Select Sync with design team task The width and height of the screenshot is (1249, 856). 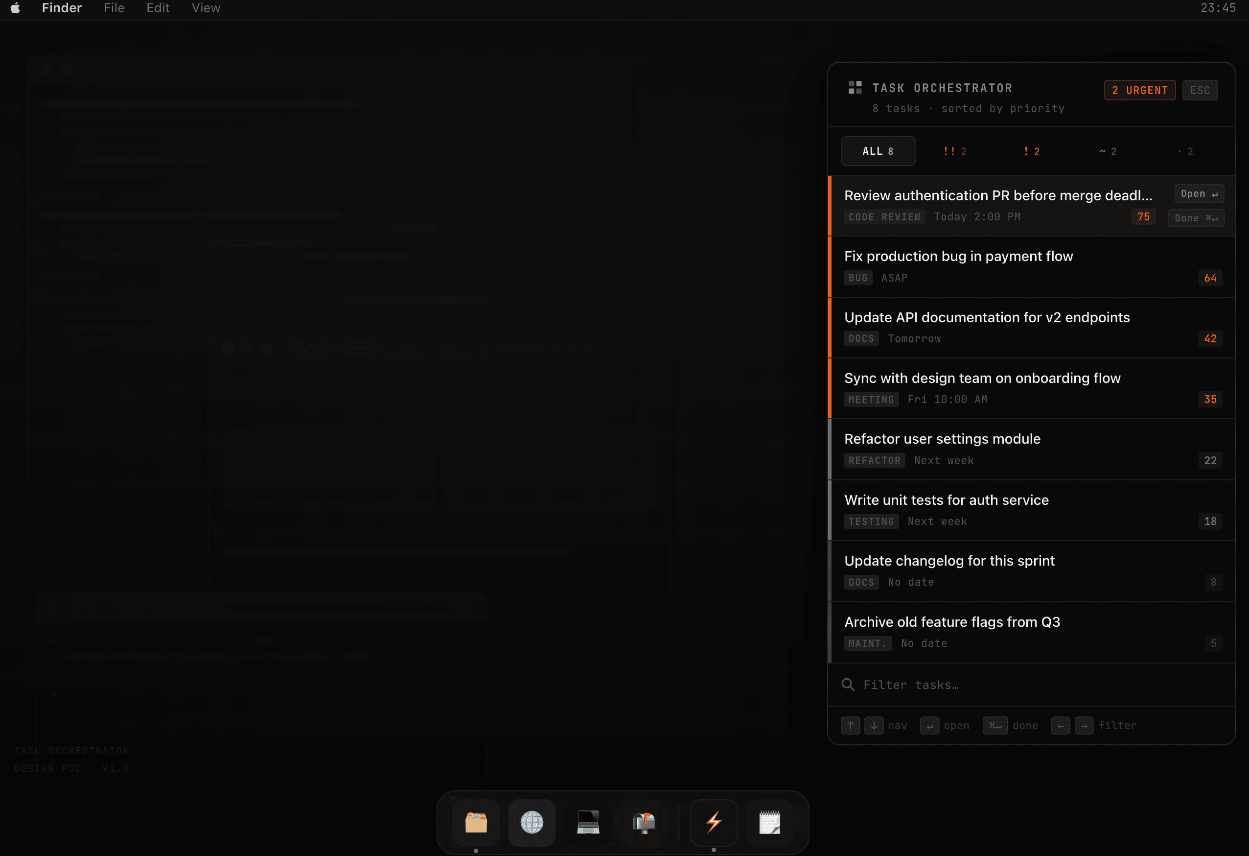(1031, 388)
